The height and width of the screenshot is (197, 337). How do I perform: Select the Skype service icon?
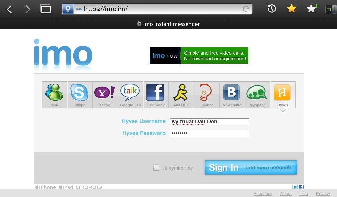pos(80,95)
